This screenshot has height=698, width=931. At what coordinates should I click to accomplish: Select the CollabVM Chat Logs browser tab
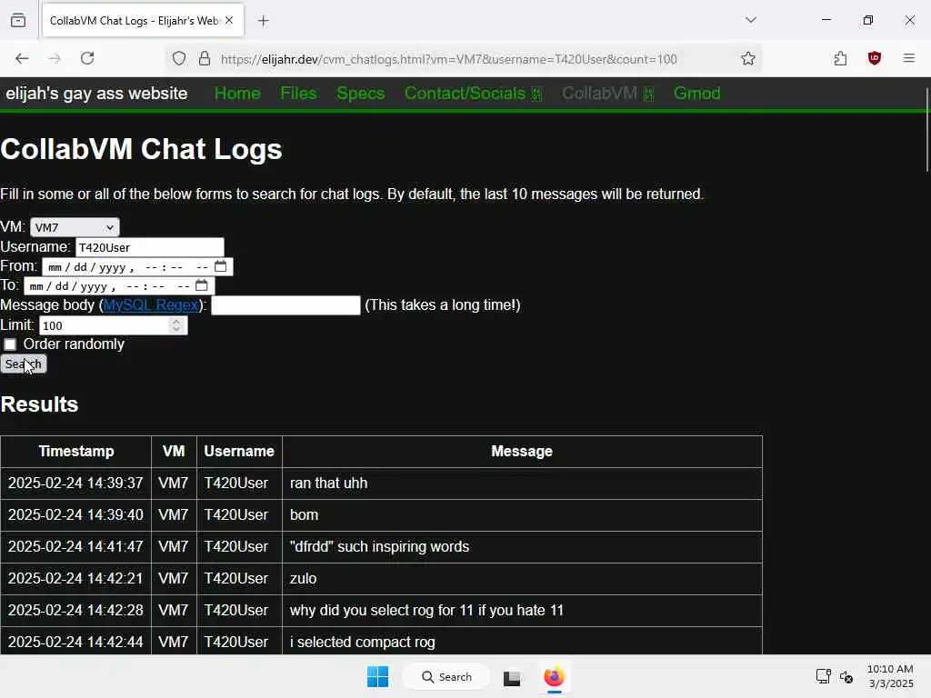pyautogui.click(x=143, y=21)
